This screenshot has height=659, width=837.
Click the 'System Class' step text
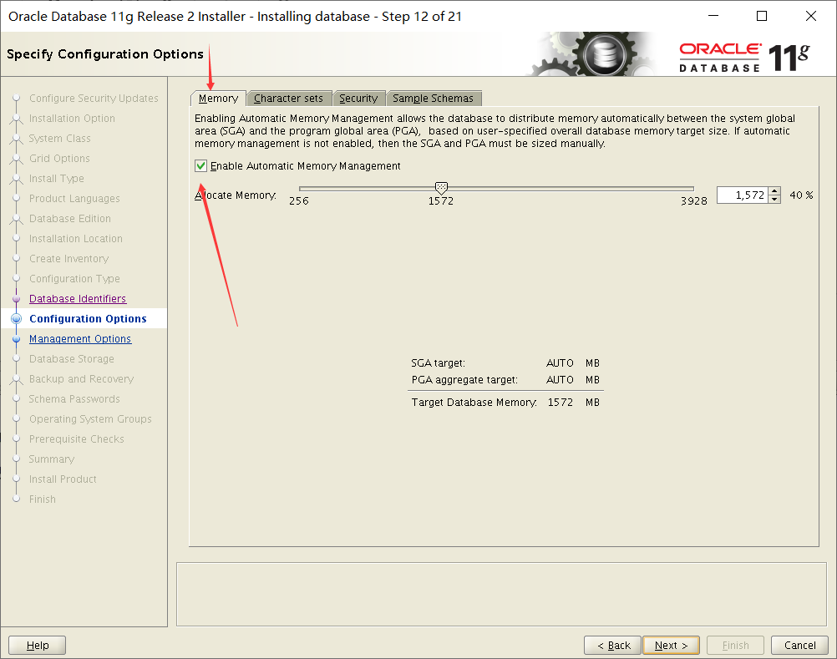click(59, 138)
